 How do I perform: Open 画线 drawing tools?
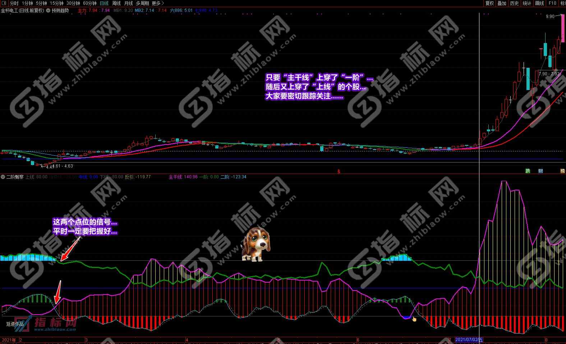coord(539,3)
